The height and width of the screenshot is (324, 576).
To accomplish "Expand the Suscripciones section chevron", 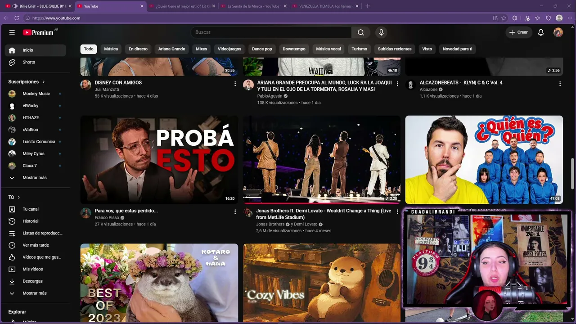I will 44,82.
